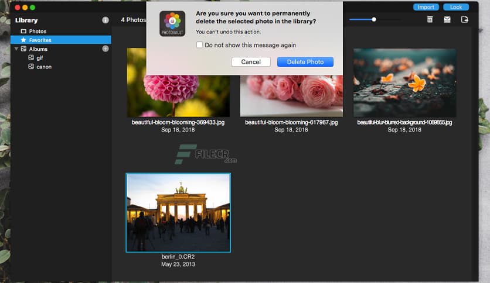Click the Favorites star icon
The image size is (490, 283).
coord(23,40)
